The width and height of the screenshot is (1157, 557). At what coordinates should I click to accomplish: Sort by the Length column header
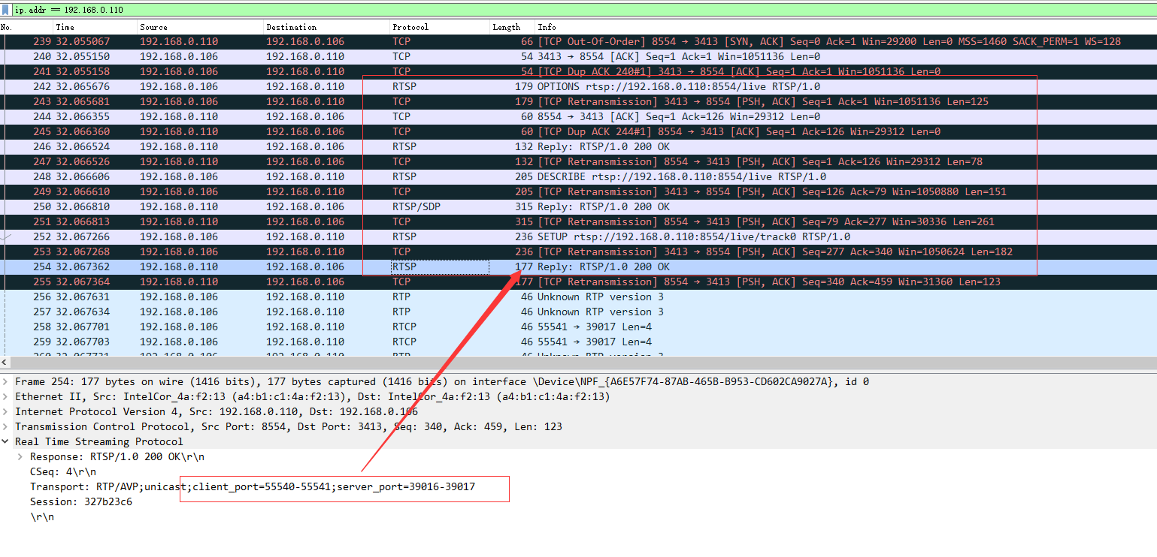pyautogui.click(x=513, y=27)
